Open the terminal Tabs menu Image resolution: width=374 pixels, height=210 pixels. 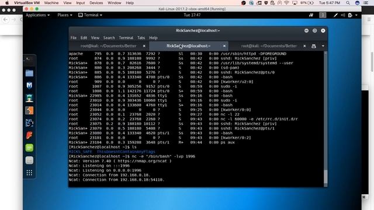tap(141, 37)
